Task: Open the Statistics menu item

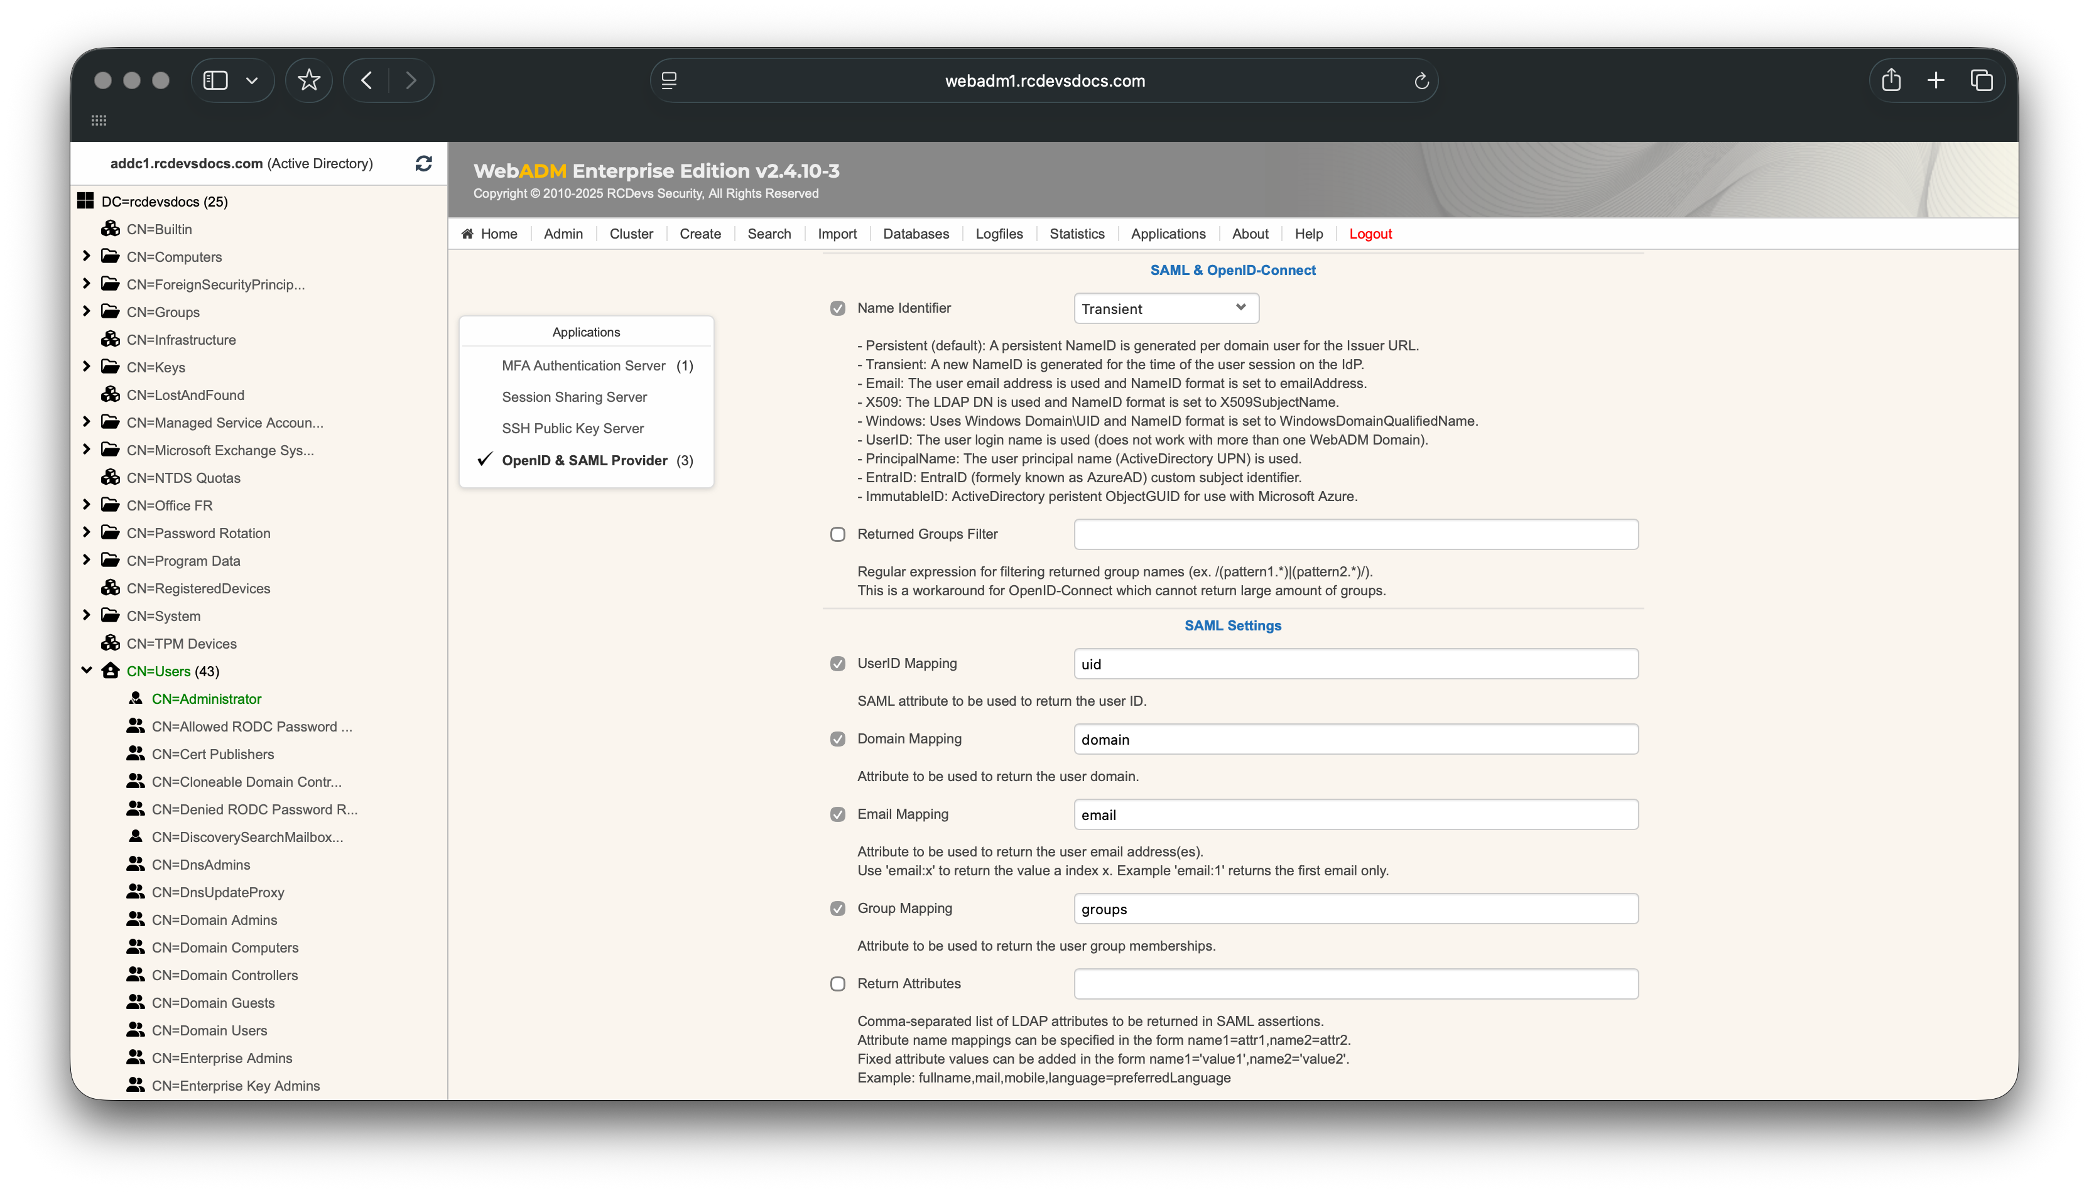Action: (x=1076, y=234)
